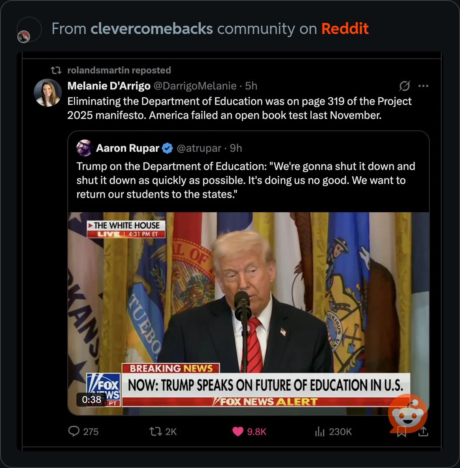
Task: Open the clevercomebacks community link
Action: [x=151, y=28]
